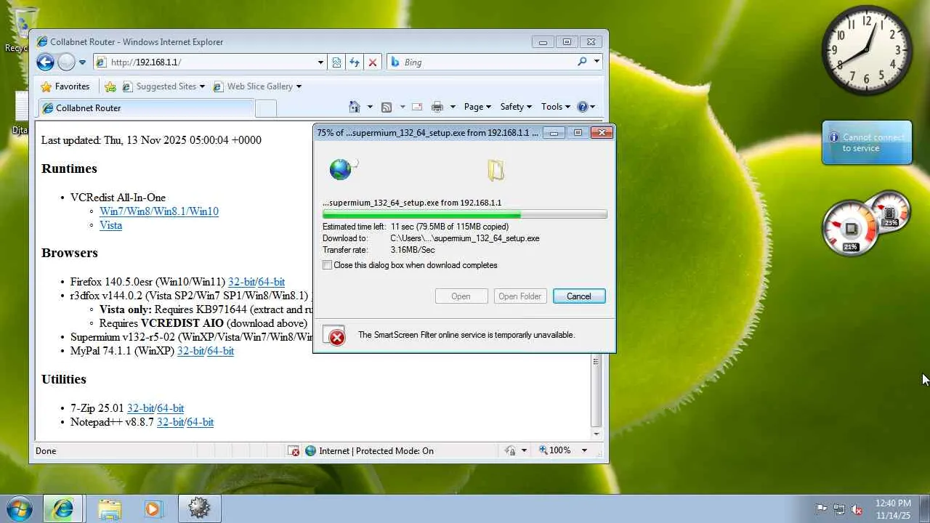
Task: Expand the Bing search provider dropdown
Action: point(597,62)
